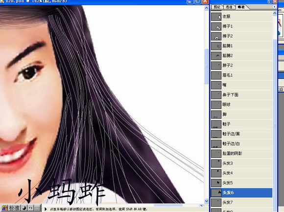This screenshot has width=284, height=212.
Task: Open the status bar info arrow menu
Action: pyautogui.click(x=46, y=209)
